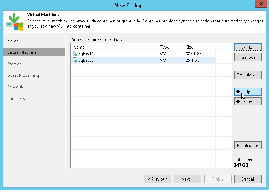Screen dimensions: 269x190
Task: Cancel the backup job wizard
Action: coord(248,179)
